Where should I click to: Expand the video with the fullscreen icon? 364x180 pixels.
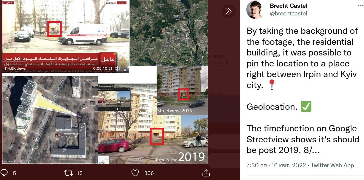(126, 69)
